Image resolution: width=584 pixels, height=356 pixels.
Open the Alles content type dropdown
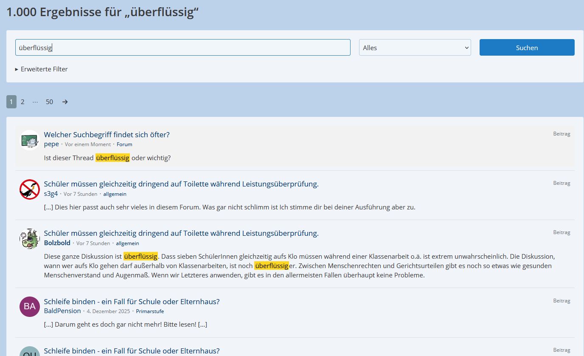point(415,48)
